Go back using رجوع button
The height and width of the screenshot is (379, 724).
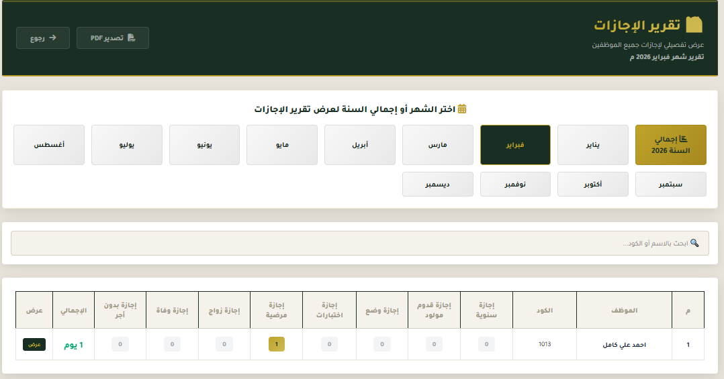tap(43, 38)
